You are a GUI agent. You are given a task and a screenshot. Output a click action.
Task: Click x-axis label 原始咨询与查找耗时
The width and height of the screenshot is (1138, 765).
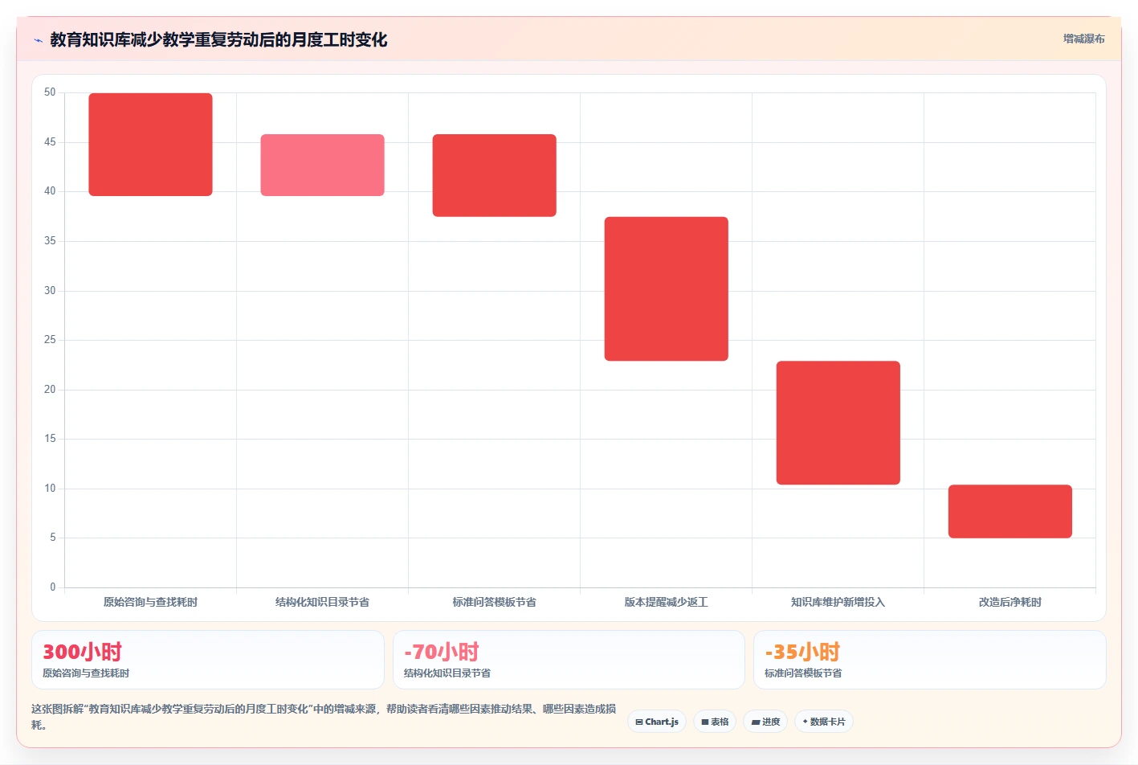click(x=150, y=602)
